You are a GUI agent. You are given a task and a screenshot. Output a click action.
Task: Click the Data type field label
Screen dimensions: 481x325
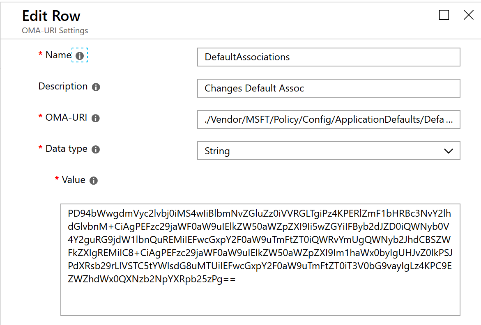(66, 149)
